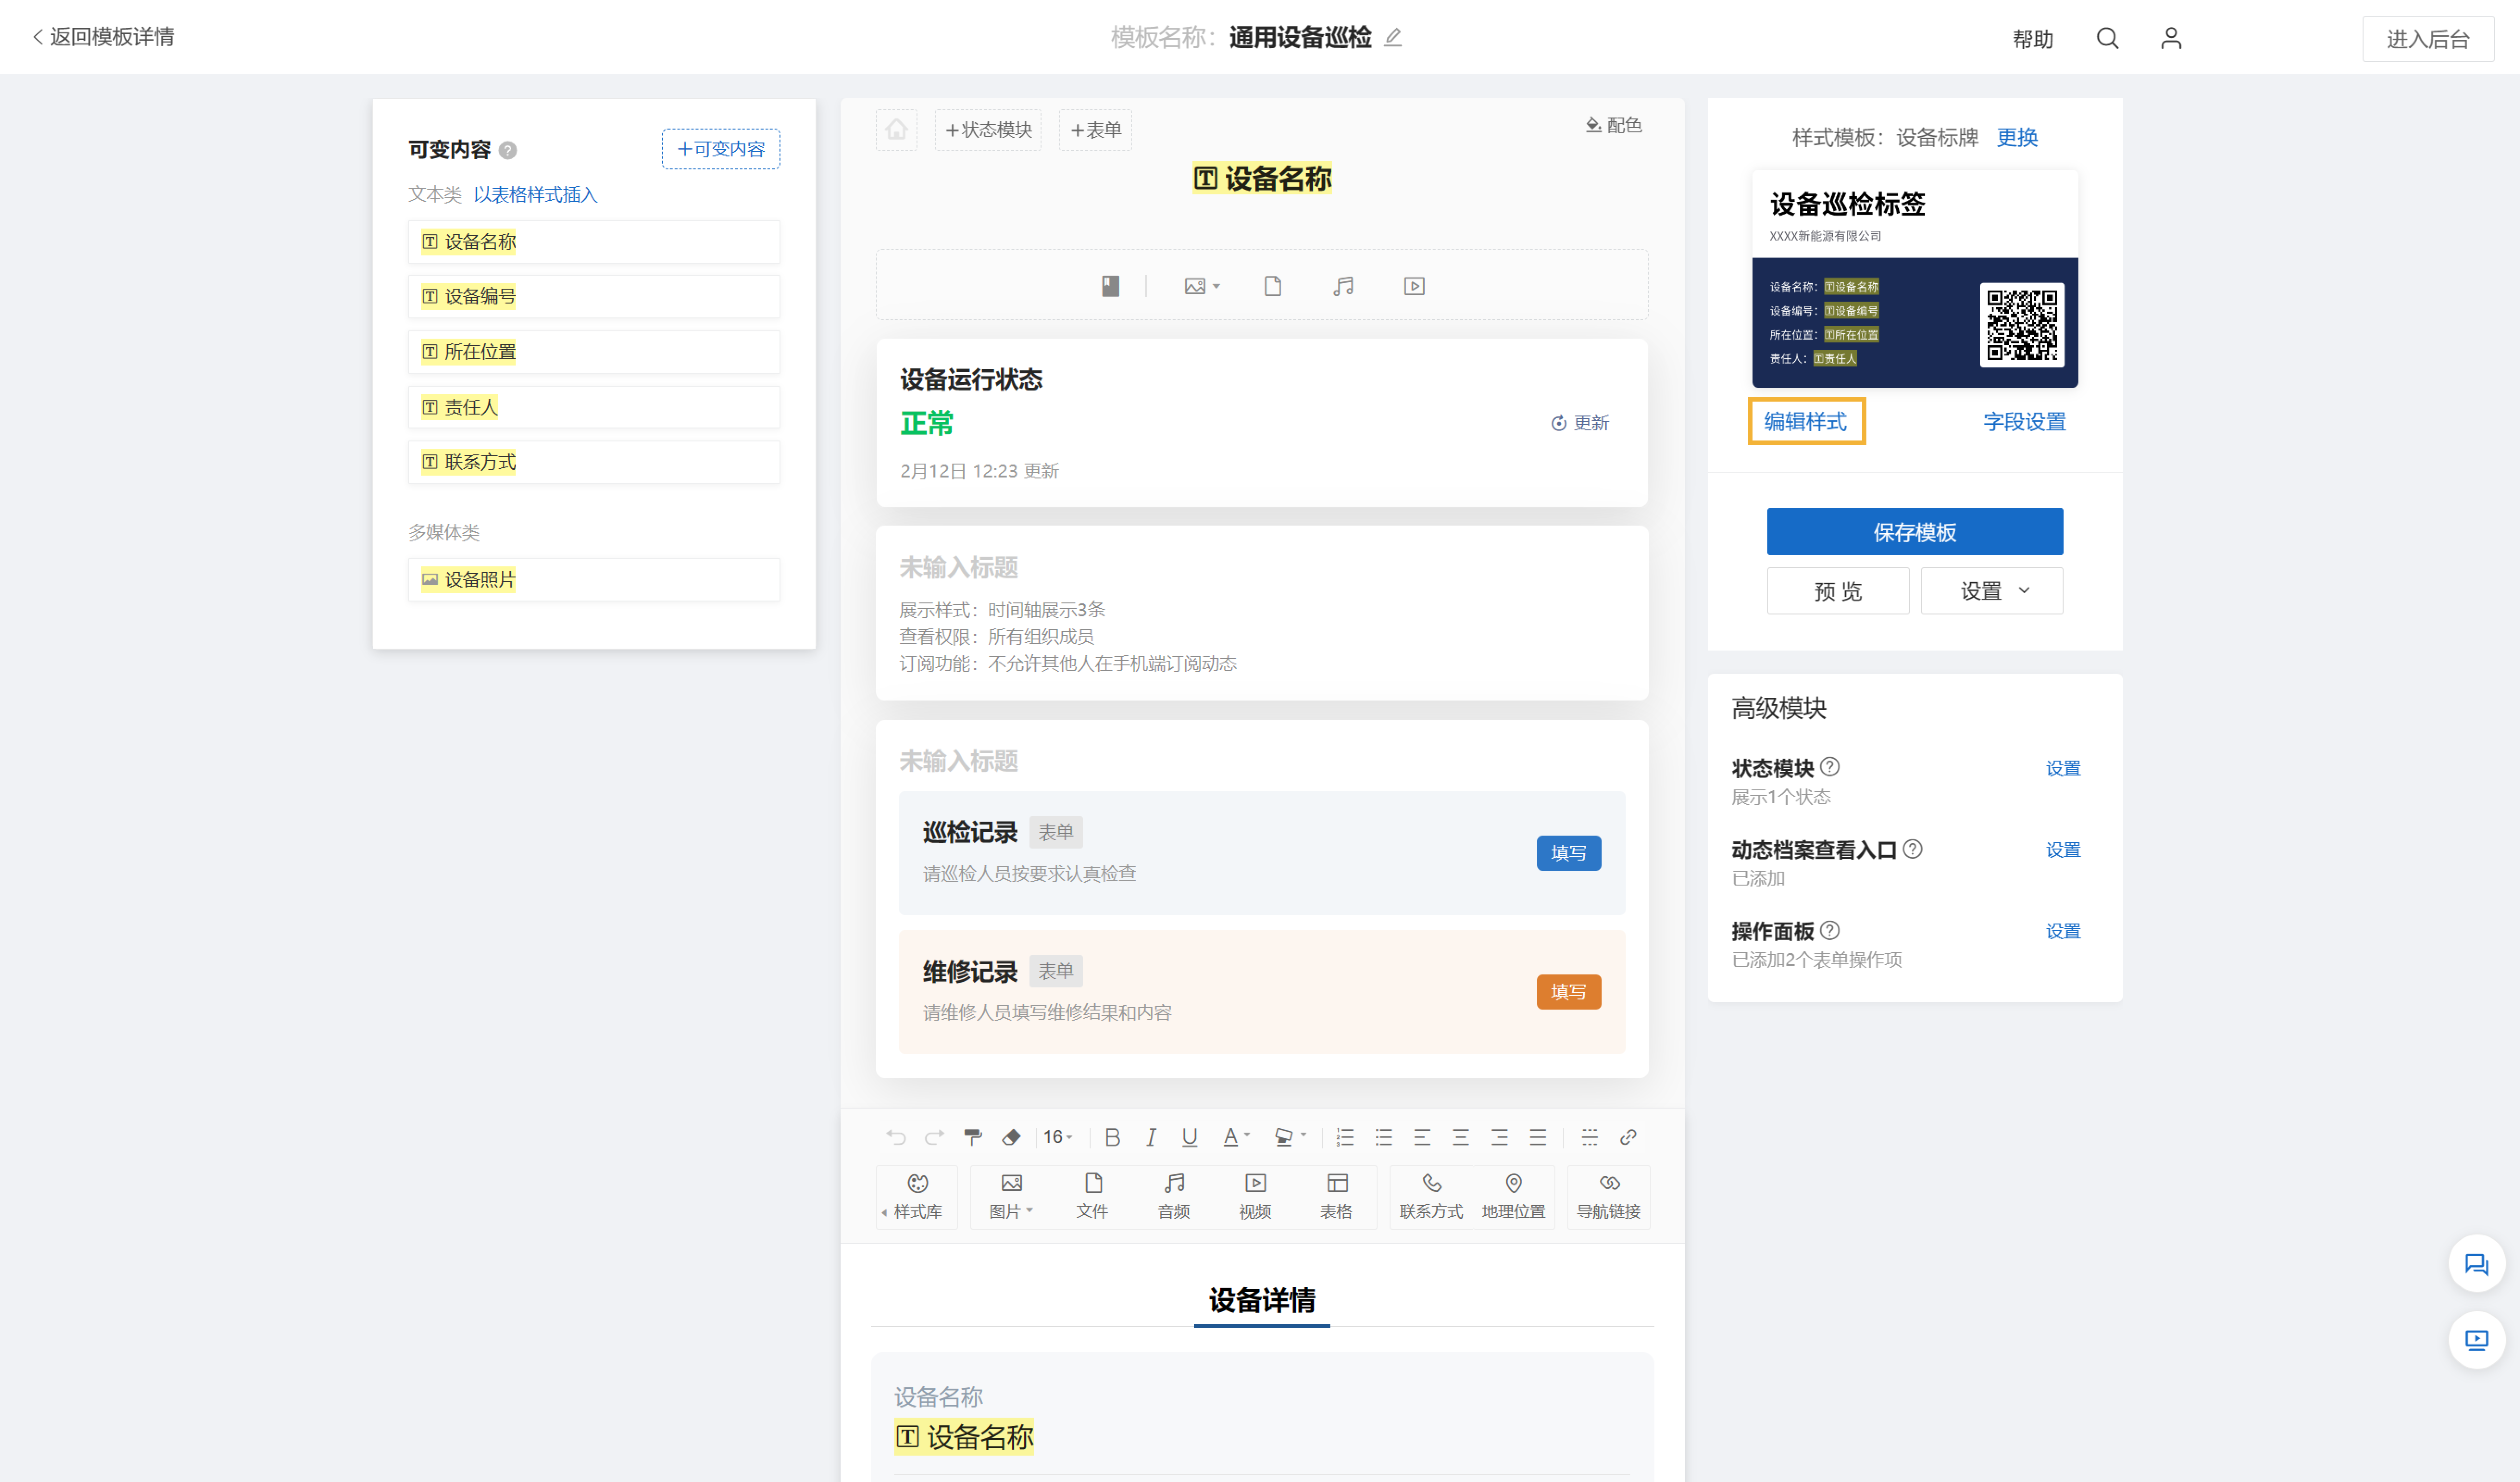This screenshot has height=1482, width=2520.
Task: Click the help question mark beside 可变内容
Action: click(508, 151)
